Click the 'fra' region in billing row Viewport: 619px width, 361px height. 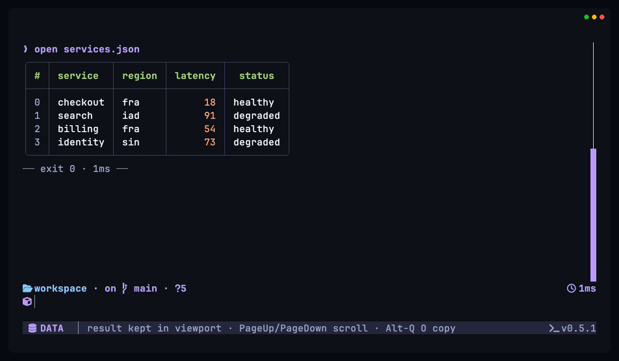coord(131,129)
